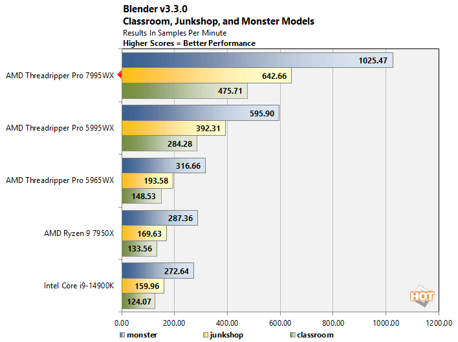This screenshot has height=342, width=458.
Task: Click the 'Blender v3.3.0' chart title
Action: point(155,9)
